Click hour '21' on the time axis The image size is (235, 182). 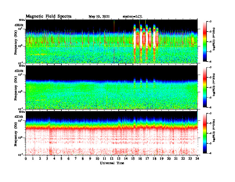pos(176,159)
